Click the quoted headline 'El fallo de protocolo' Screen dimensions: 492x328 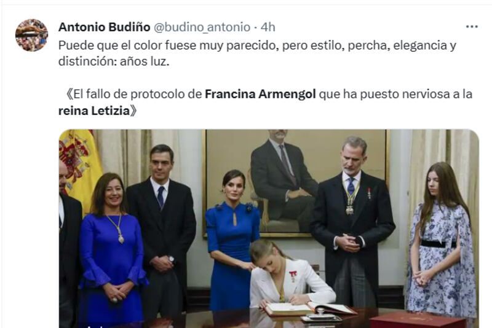coord(133,94)
